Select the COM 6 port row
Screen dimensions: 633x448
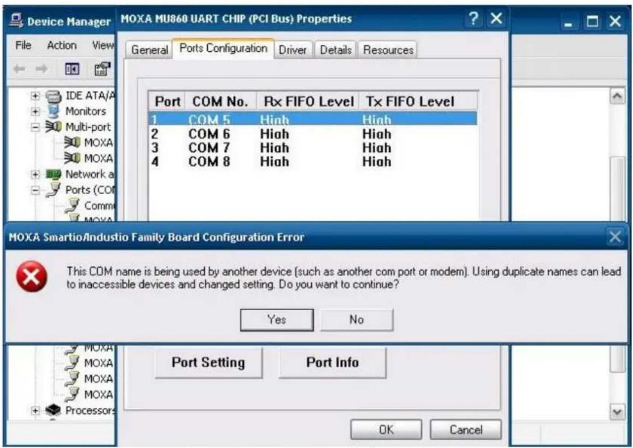[313, 134]
